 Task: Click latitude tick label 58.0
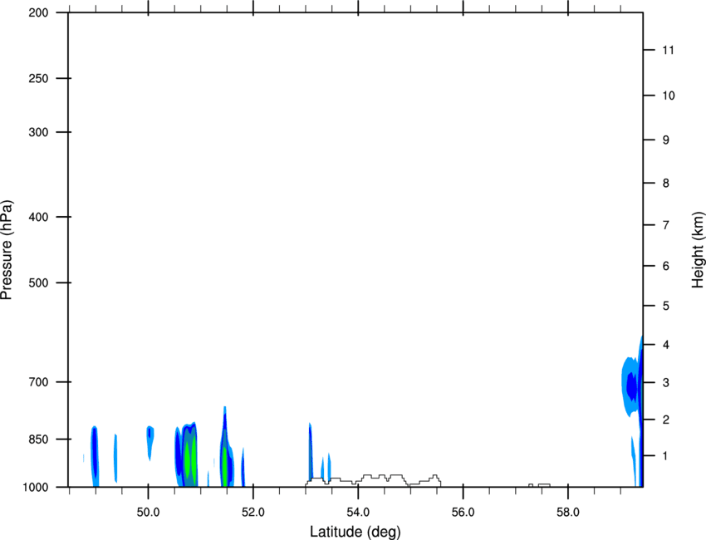tap(568, 513)
